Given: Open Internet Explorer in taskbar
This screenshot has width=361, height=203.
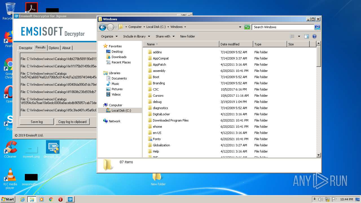Looking at the screenshot, I should pos(22,199).
